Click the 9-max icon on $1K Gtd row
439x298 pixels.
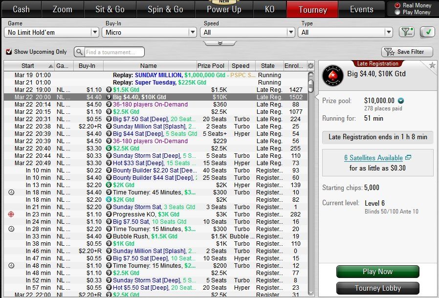point(109,243)
